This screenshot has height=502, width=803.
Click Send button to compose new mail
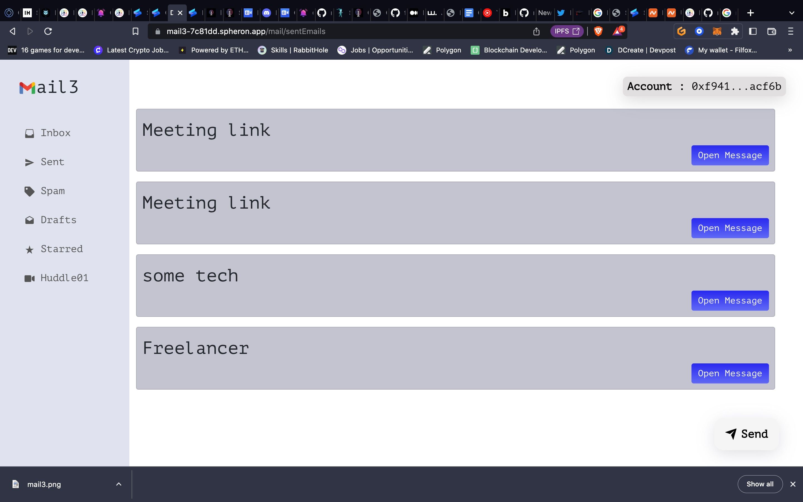pyautogui.click(x=746, y=434)
